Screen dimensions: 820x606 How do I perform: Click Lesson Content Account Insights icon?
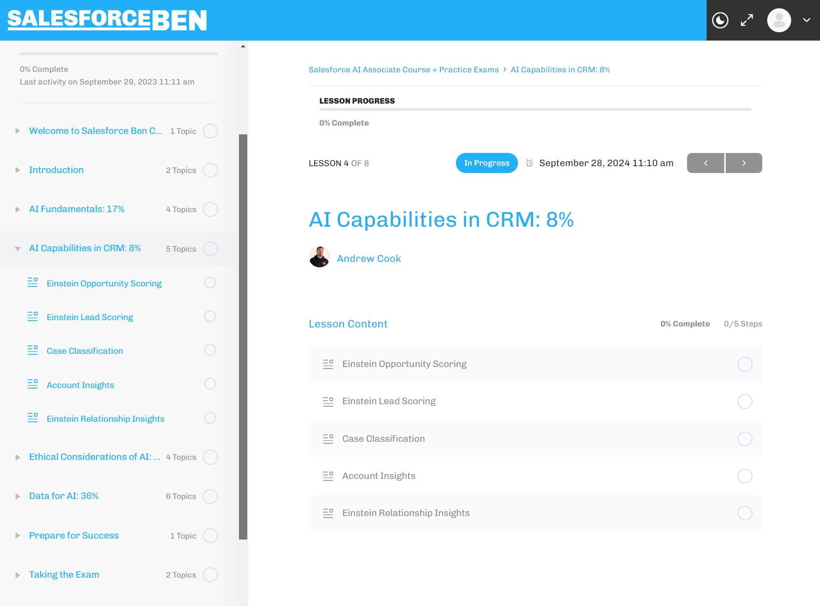coord(328,476)
